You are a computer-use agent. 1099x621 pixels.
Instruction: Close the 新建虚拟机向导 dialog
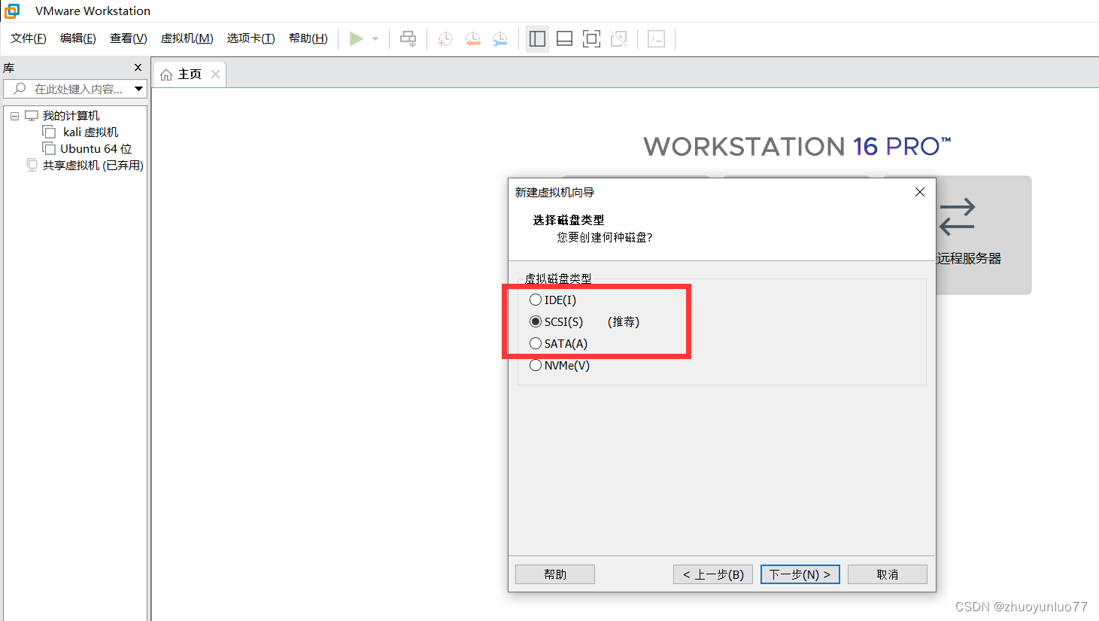tap(920, 192)
